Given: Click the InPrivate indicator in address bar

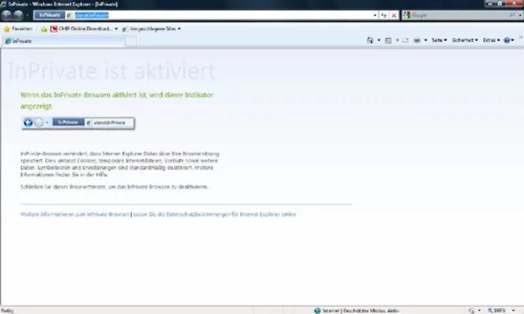Looking at the screenshot, I should click(x=49, y=15).
